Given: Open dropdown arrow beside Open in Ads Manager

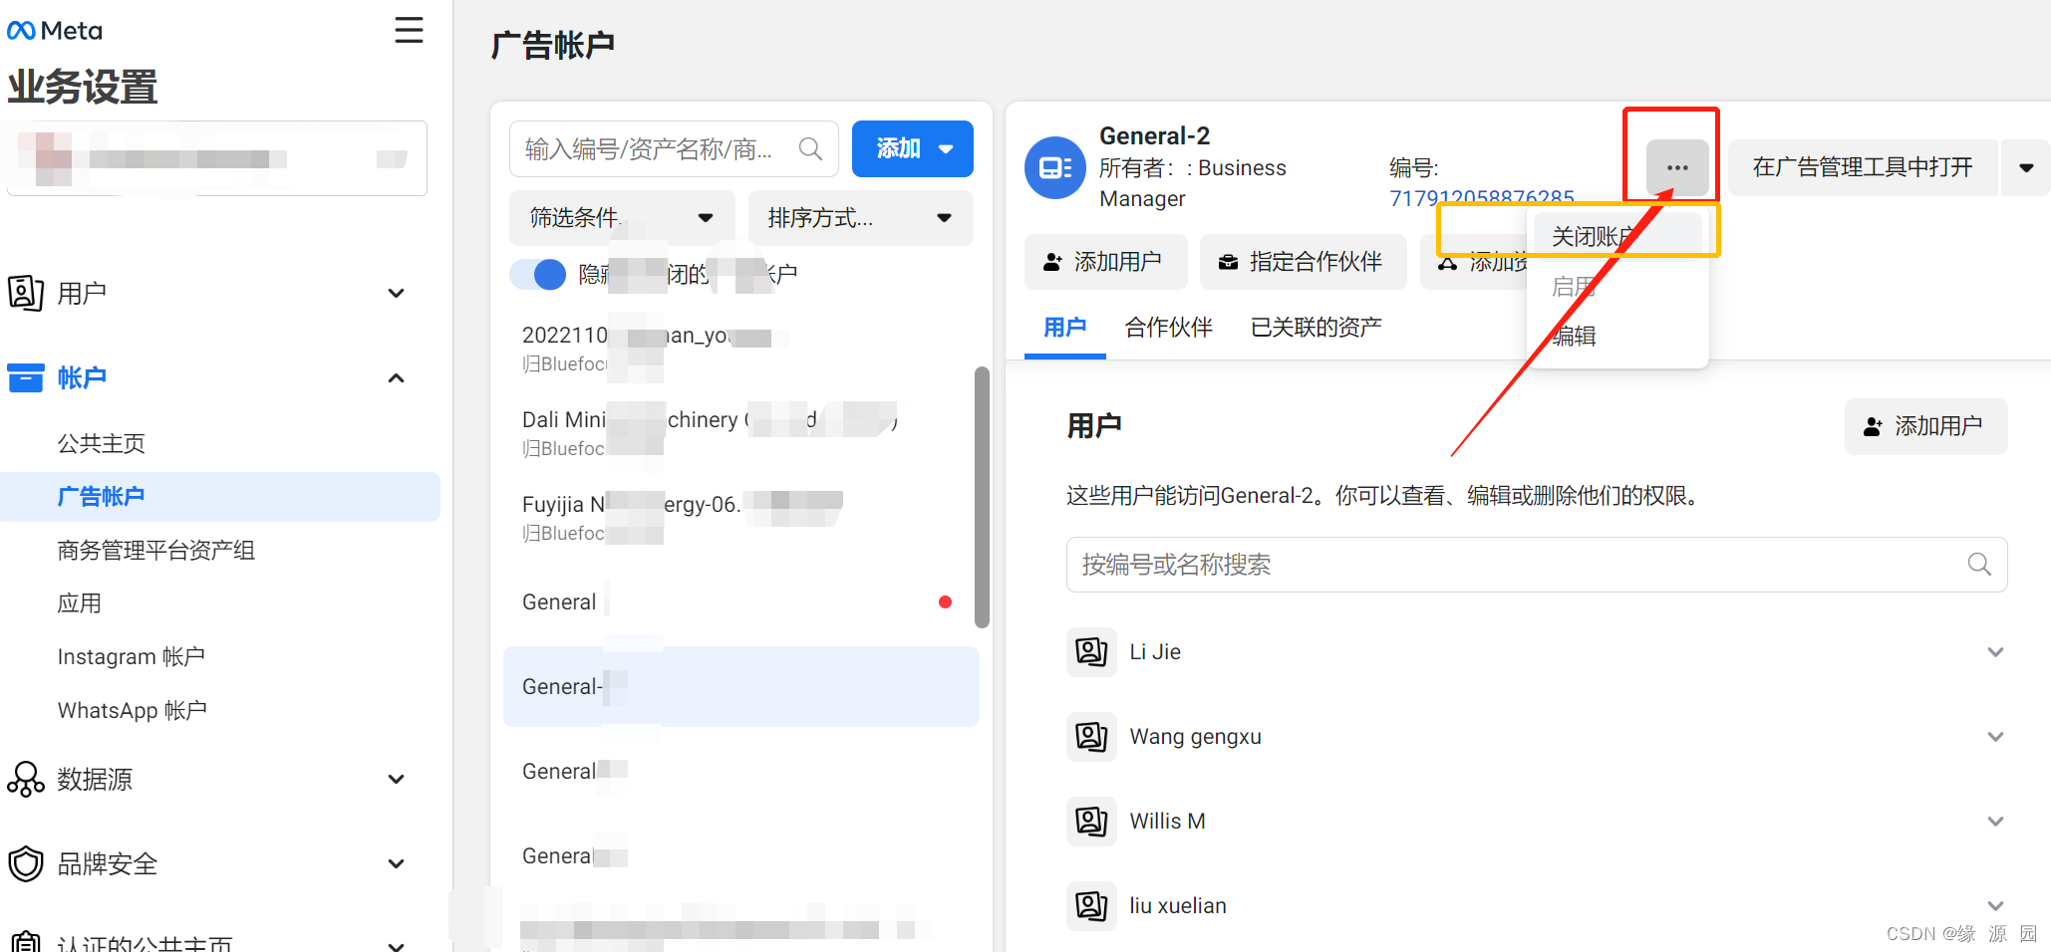Looking at the screenshot, I should pyautogui.click(x=2026, y=167).
